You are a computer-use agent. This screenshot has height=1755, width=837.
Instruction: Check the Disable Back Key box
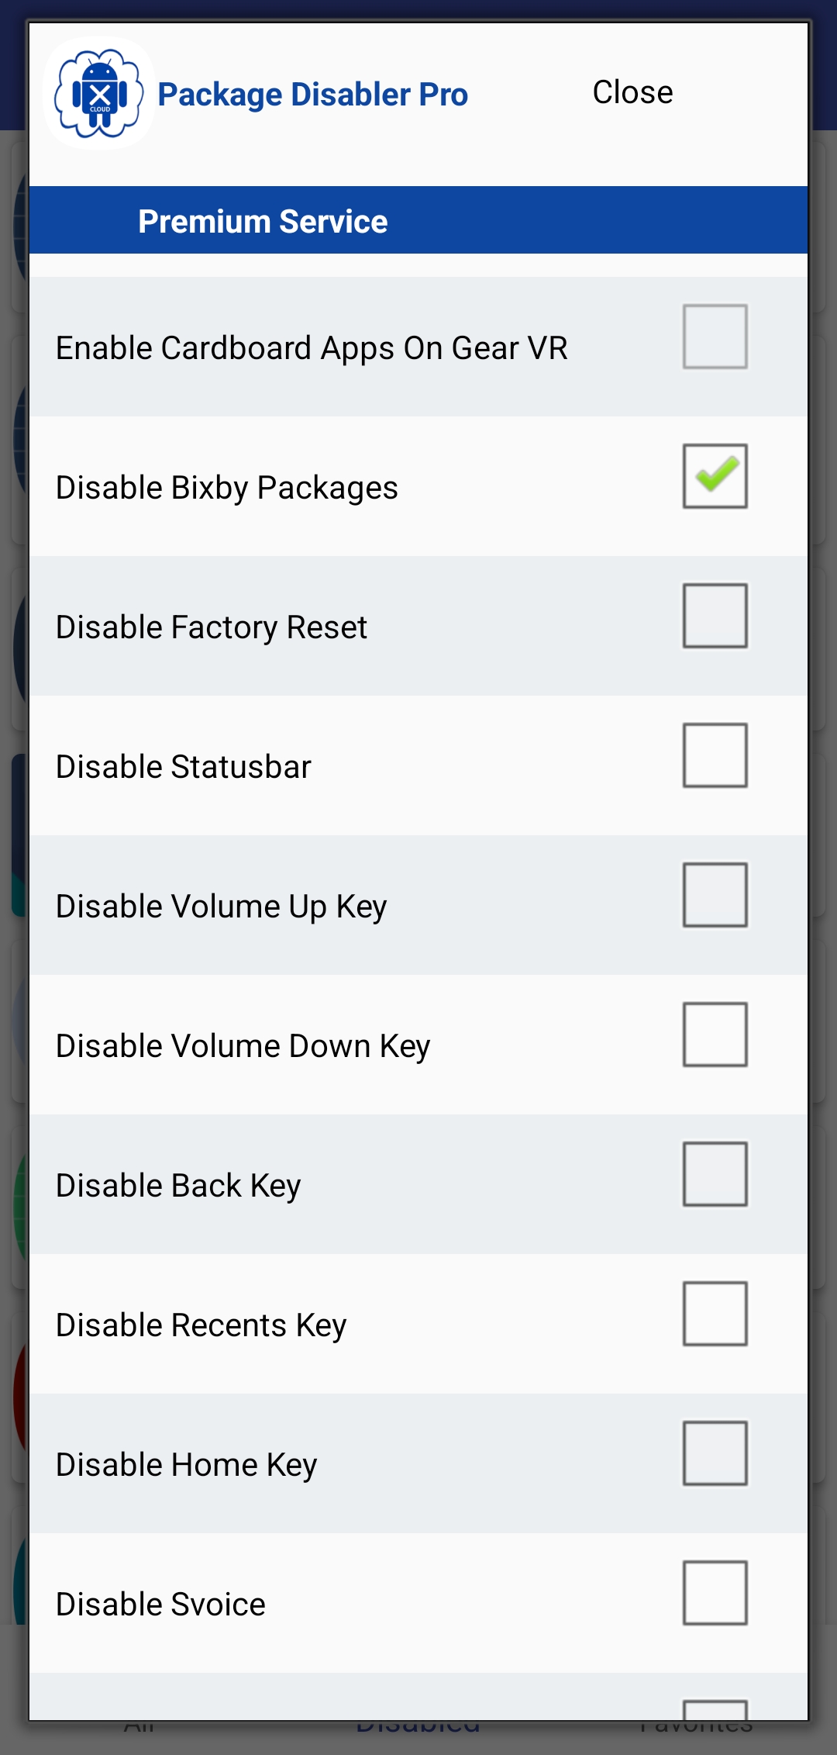click(x=715, y=1174)
